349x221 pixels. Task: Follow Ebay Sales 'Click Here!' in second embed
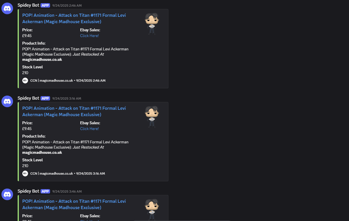pos(89,129)
